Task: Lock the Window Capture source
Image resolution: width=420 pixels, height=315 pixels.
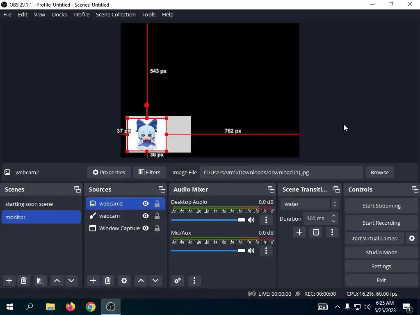Action: [157, 228]
